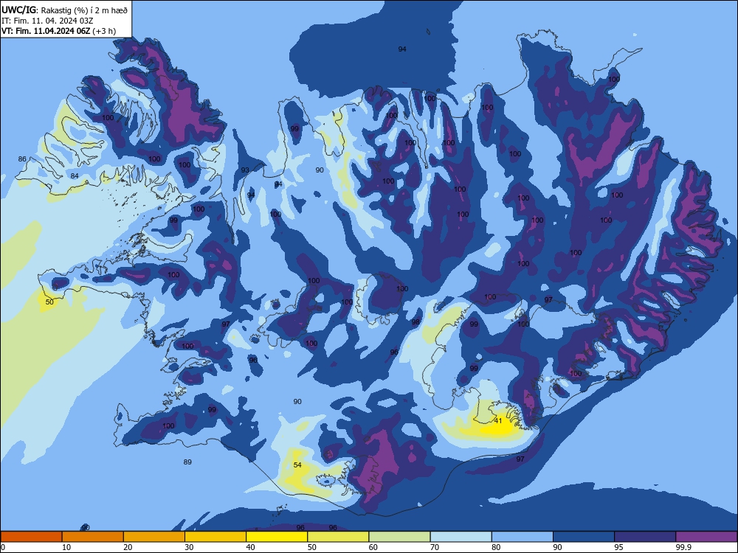
Task: Click the 'VT: Fim. 11.04.2024 06Z (+3 h)' line
Action: (x=58, y=31)
